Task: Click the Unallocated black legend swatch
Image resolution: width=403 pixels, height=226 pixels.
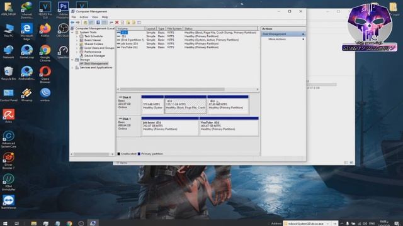Action: point(119,154)
